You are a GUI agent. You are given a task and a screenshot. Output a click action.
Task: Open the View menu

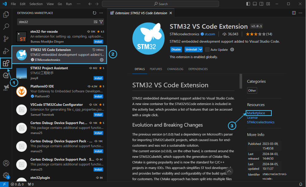click(50, 4)
